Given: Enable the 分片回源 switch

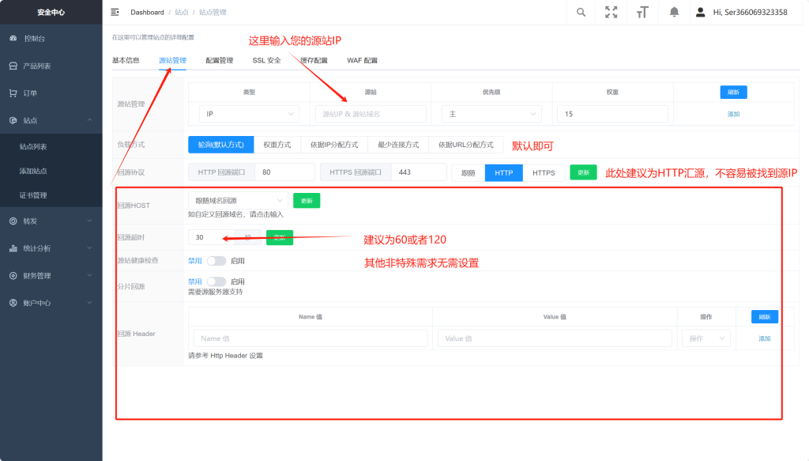Looking at the screenshot, I should (x=216, y=282).
